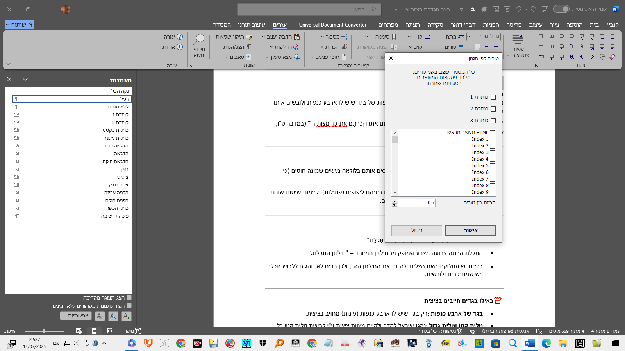625x351 pixels.
Task: Click the record macro circle icon in title bar
Action: point(484,9)
